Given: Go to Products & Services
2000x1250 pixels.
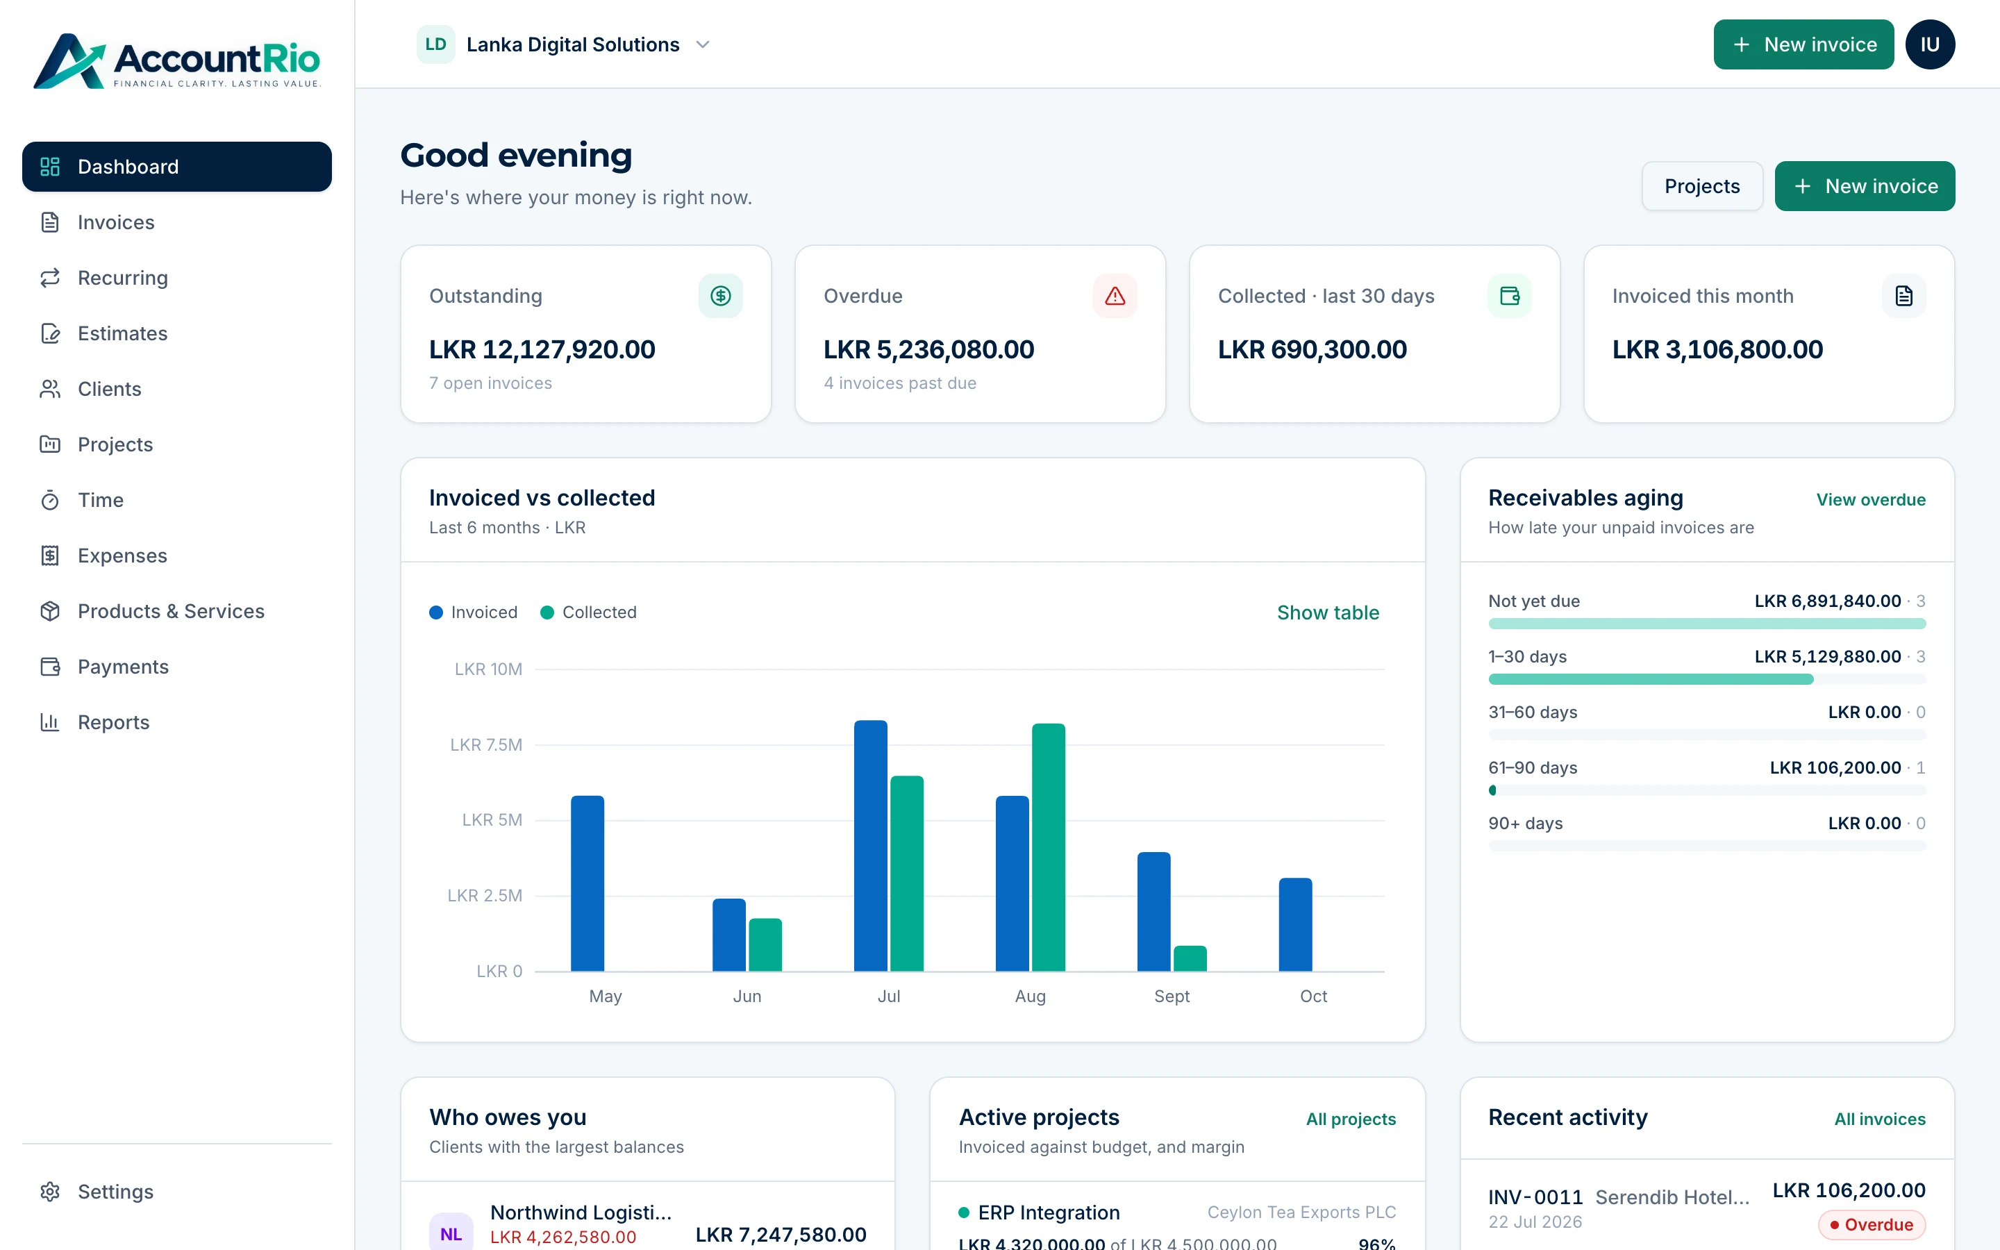Looking at the screenshot, I should click(177, 611).
